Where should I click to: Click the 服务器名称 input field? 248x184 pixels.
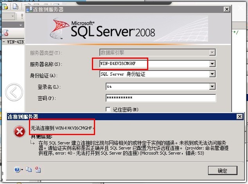click(155, 64)
